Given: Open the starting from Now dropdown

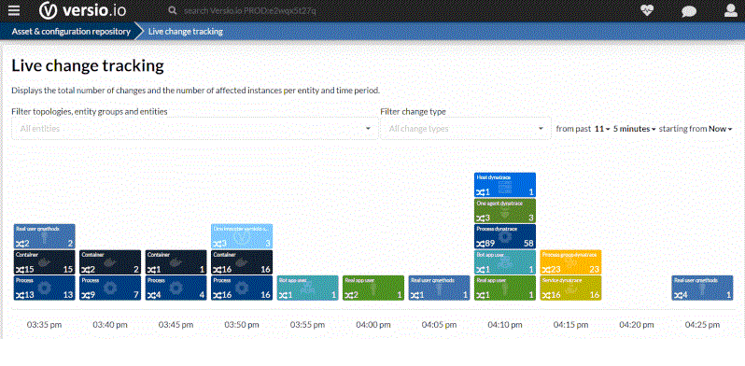Looking at the screenshot, I should [721, 129].
